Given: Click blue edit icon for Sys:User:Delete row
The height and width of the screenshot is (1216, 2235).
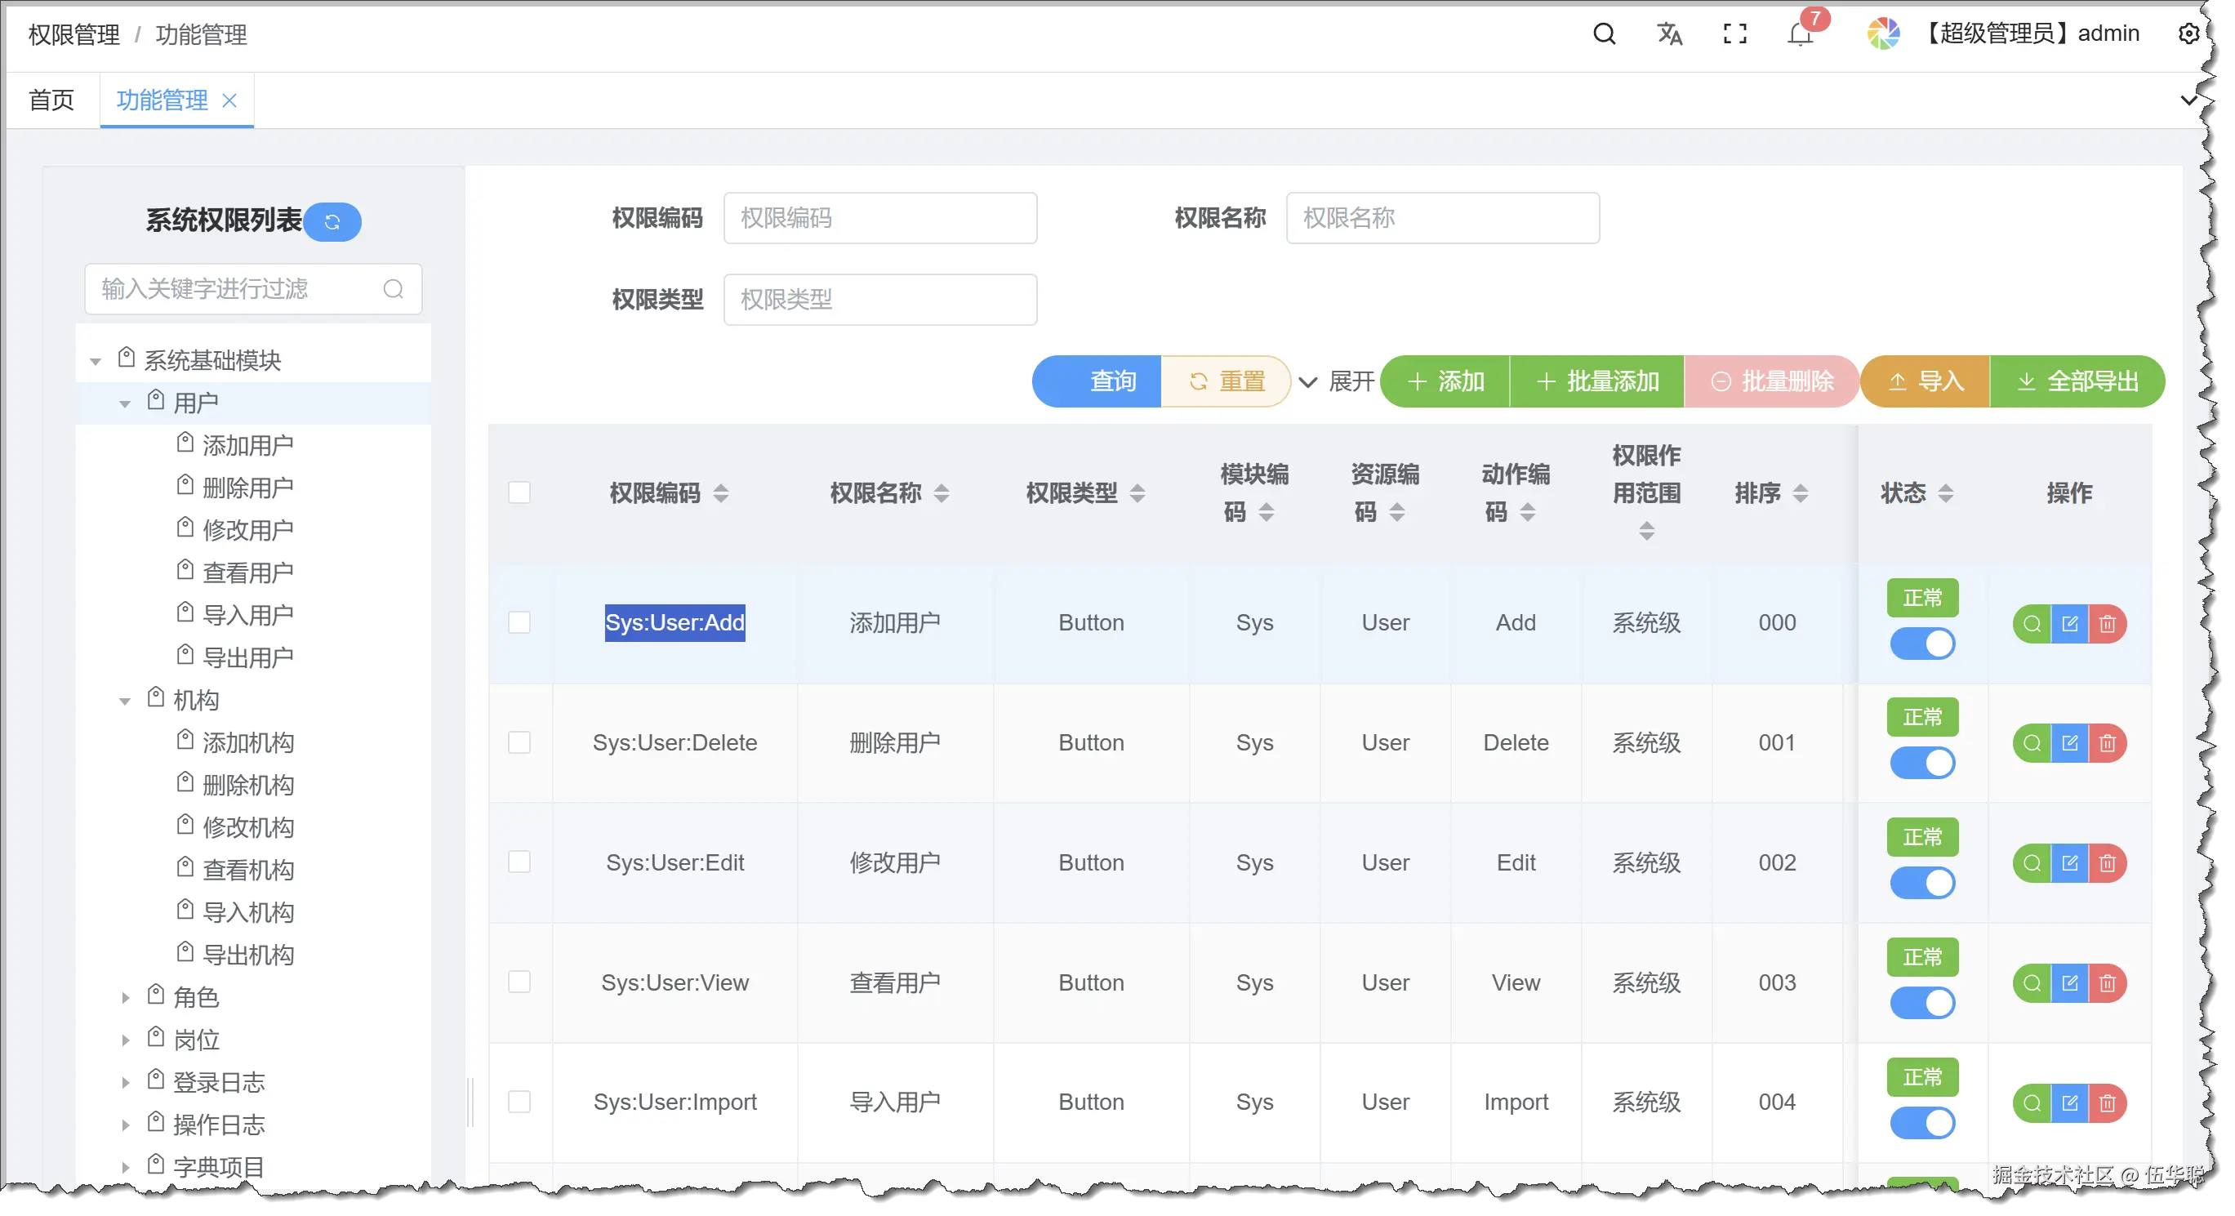Looking at the screenshot, I should click(x=2070, y=743).
